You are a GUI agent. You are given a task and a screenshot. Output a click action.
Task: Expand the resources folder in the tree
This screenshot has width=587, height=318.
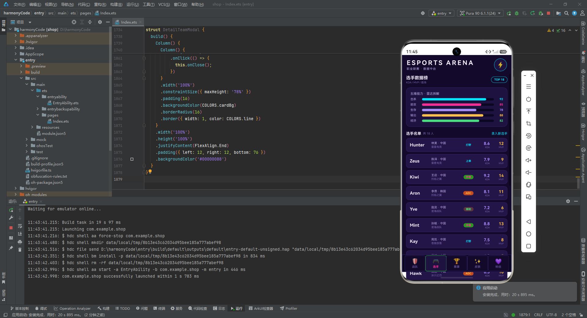[x=32, y=127]
